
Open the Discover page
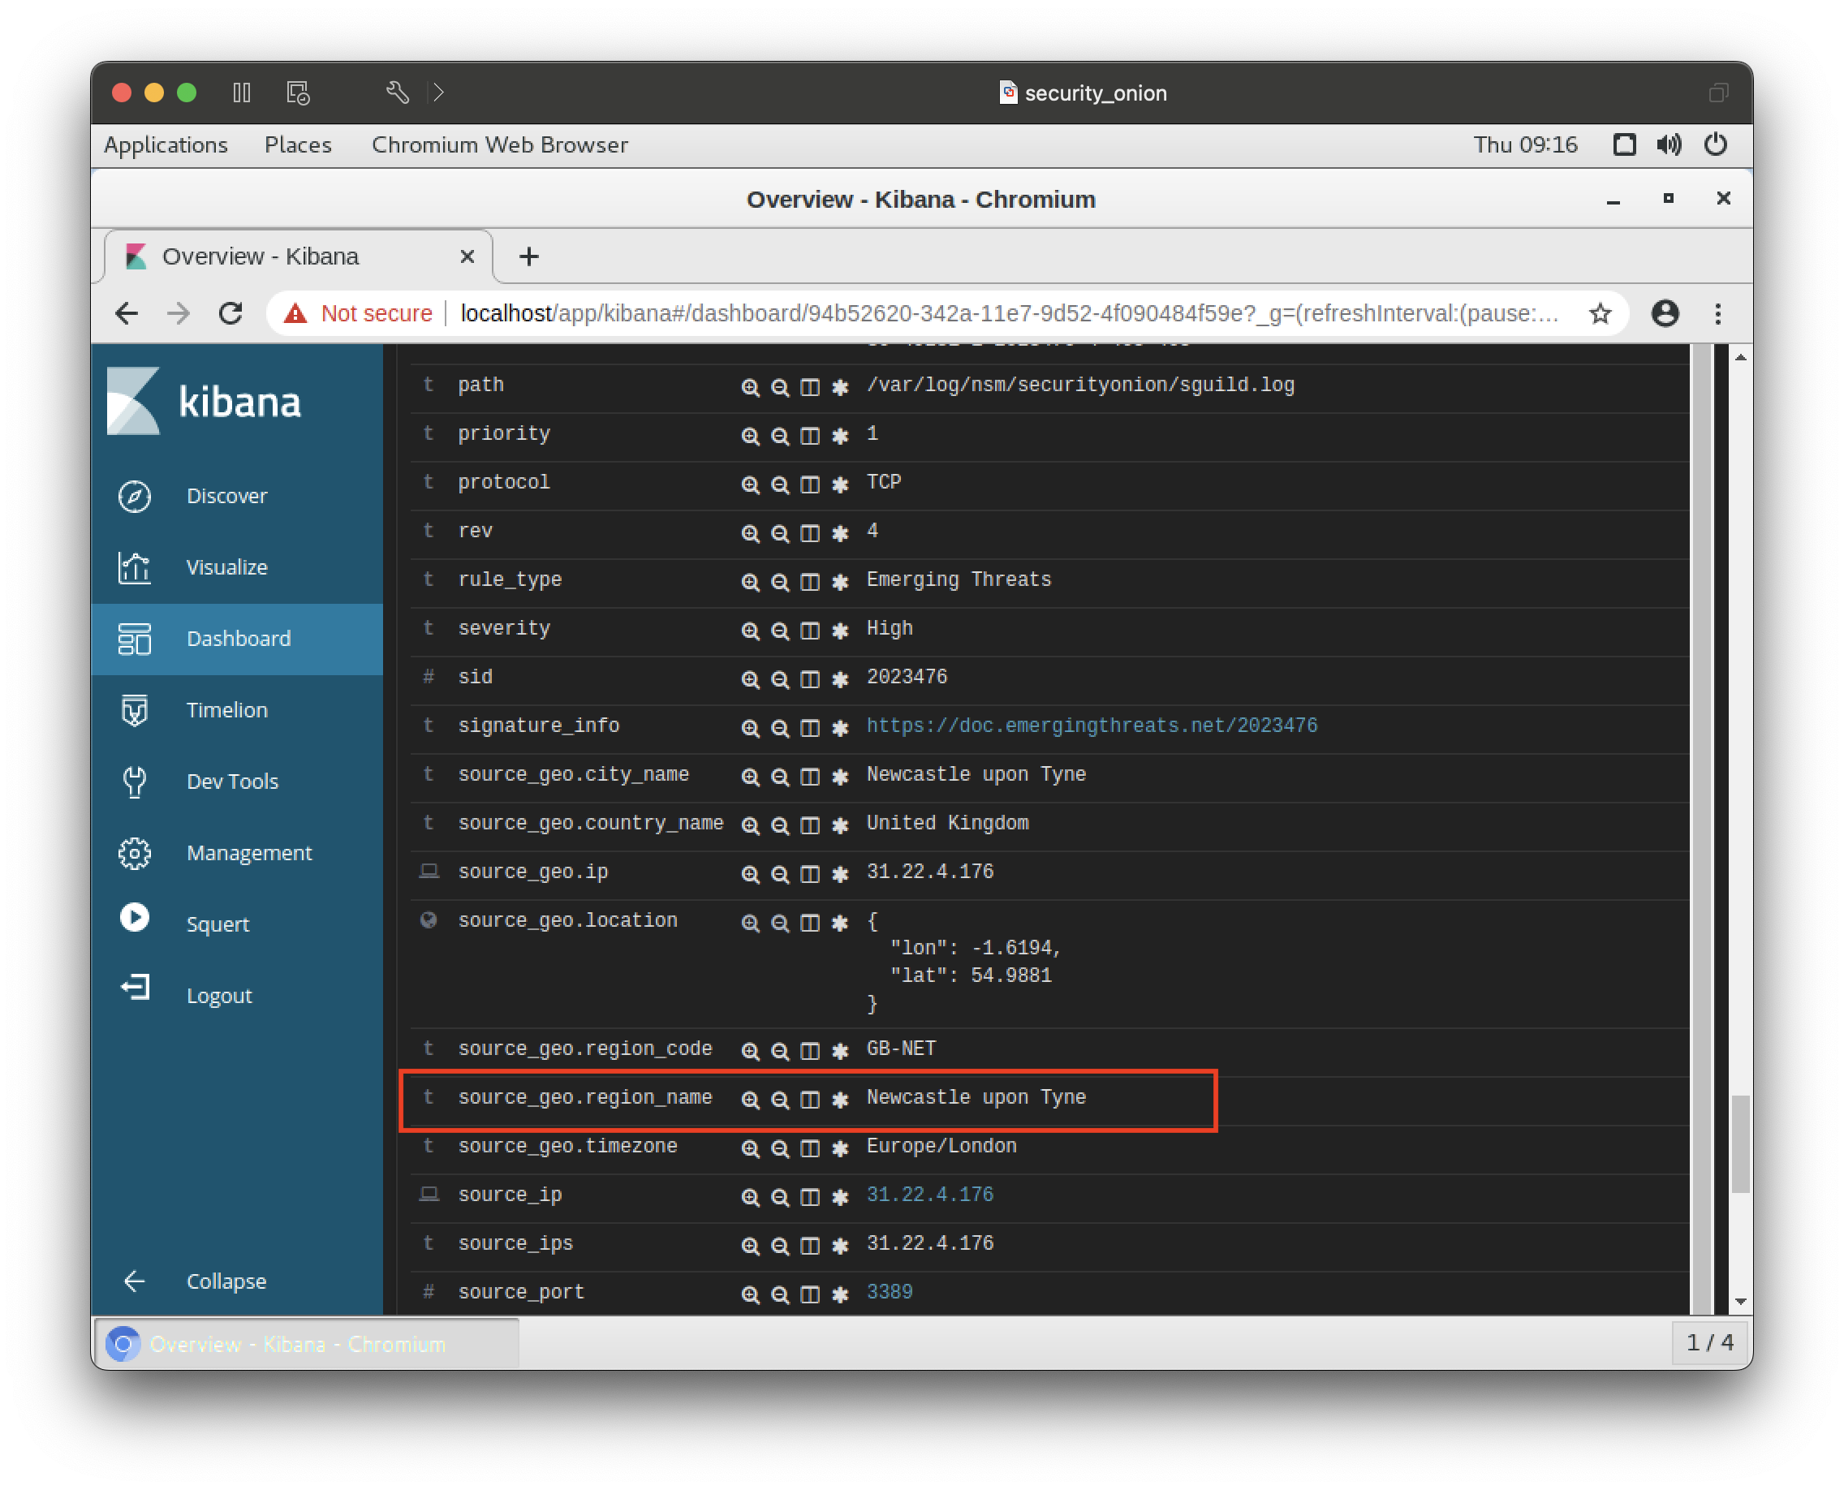226,496
